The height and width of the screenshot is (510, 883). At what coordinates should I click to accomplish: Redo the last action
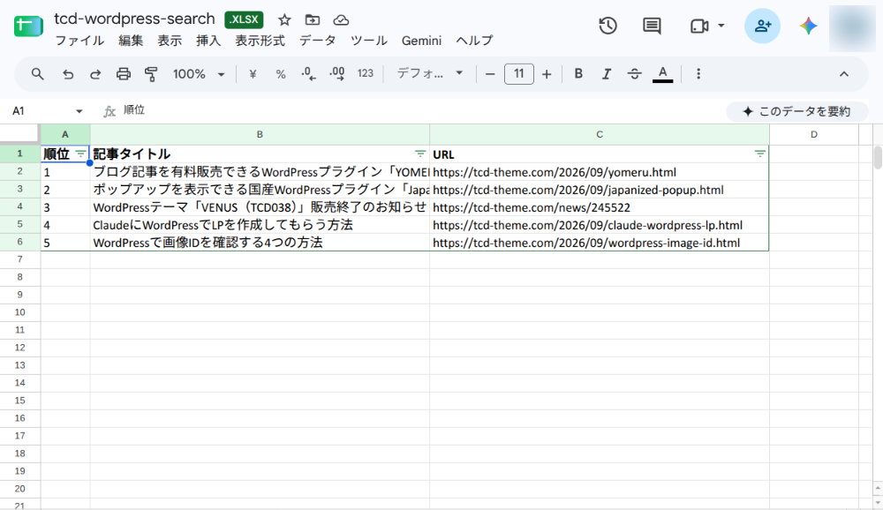95,74
